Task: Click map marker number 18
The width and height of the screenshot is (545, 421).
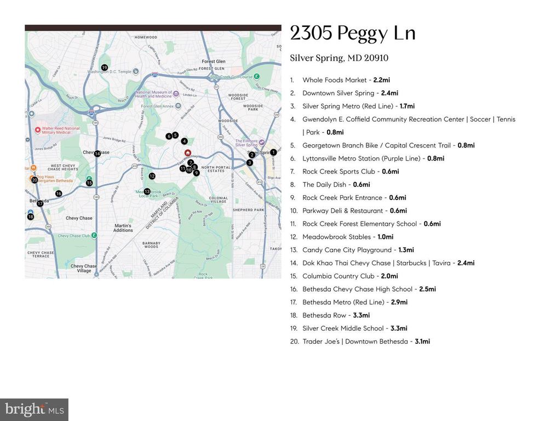Action: tap(31, 217)
